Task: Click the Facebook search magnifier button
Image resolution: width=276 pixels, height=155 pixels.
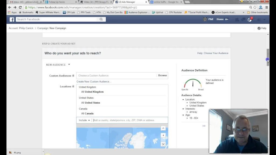Action: coord(101,19)
